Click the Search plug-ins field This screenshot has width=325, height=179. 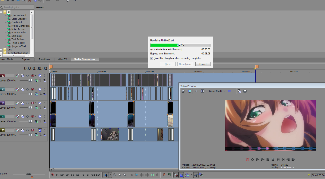click(17, 7)
